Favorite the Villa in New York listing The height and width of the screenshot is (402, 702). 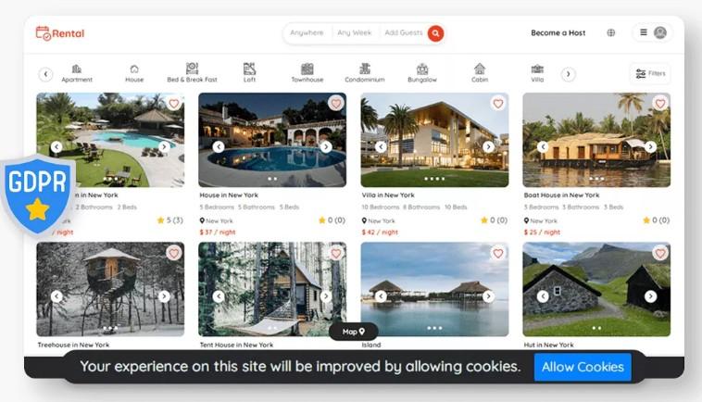[x=498, y=104]
